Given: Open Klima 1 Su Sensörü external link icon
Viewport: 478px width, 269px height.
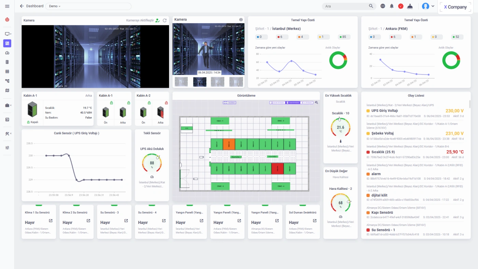Looking at the screenshot, I should coord(51,221).
